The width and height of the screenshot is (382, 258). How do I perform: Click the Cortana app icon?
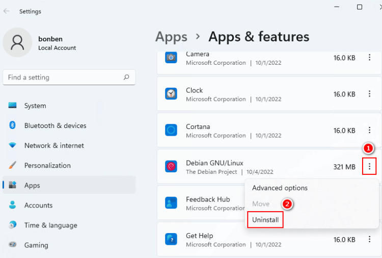171,130
